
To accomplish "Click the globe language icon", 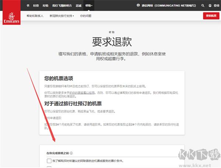I will coord(138,6).
